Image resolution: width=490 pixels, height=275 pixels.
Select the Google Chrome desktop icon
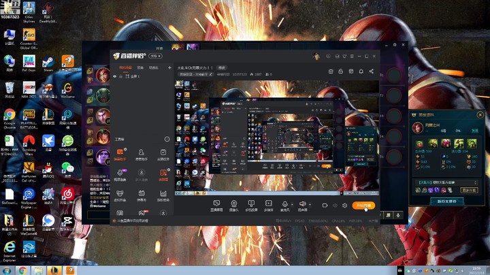(x=10, y=118)
